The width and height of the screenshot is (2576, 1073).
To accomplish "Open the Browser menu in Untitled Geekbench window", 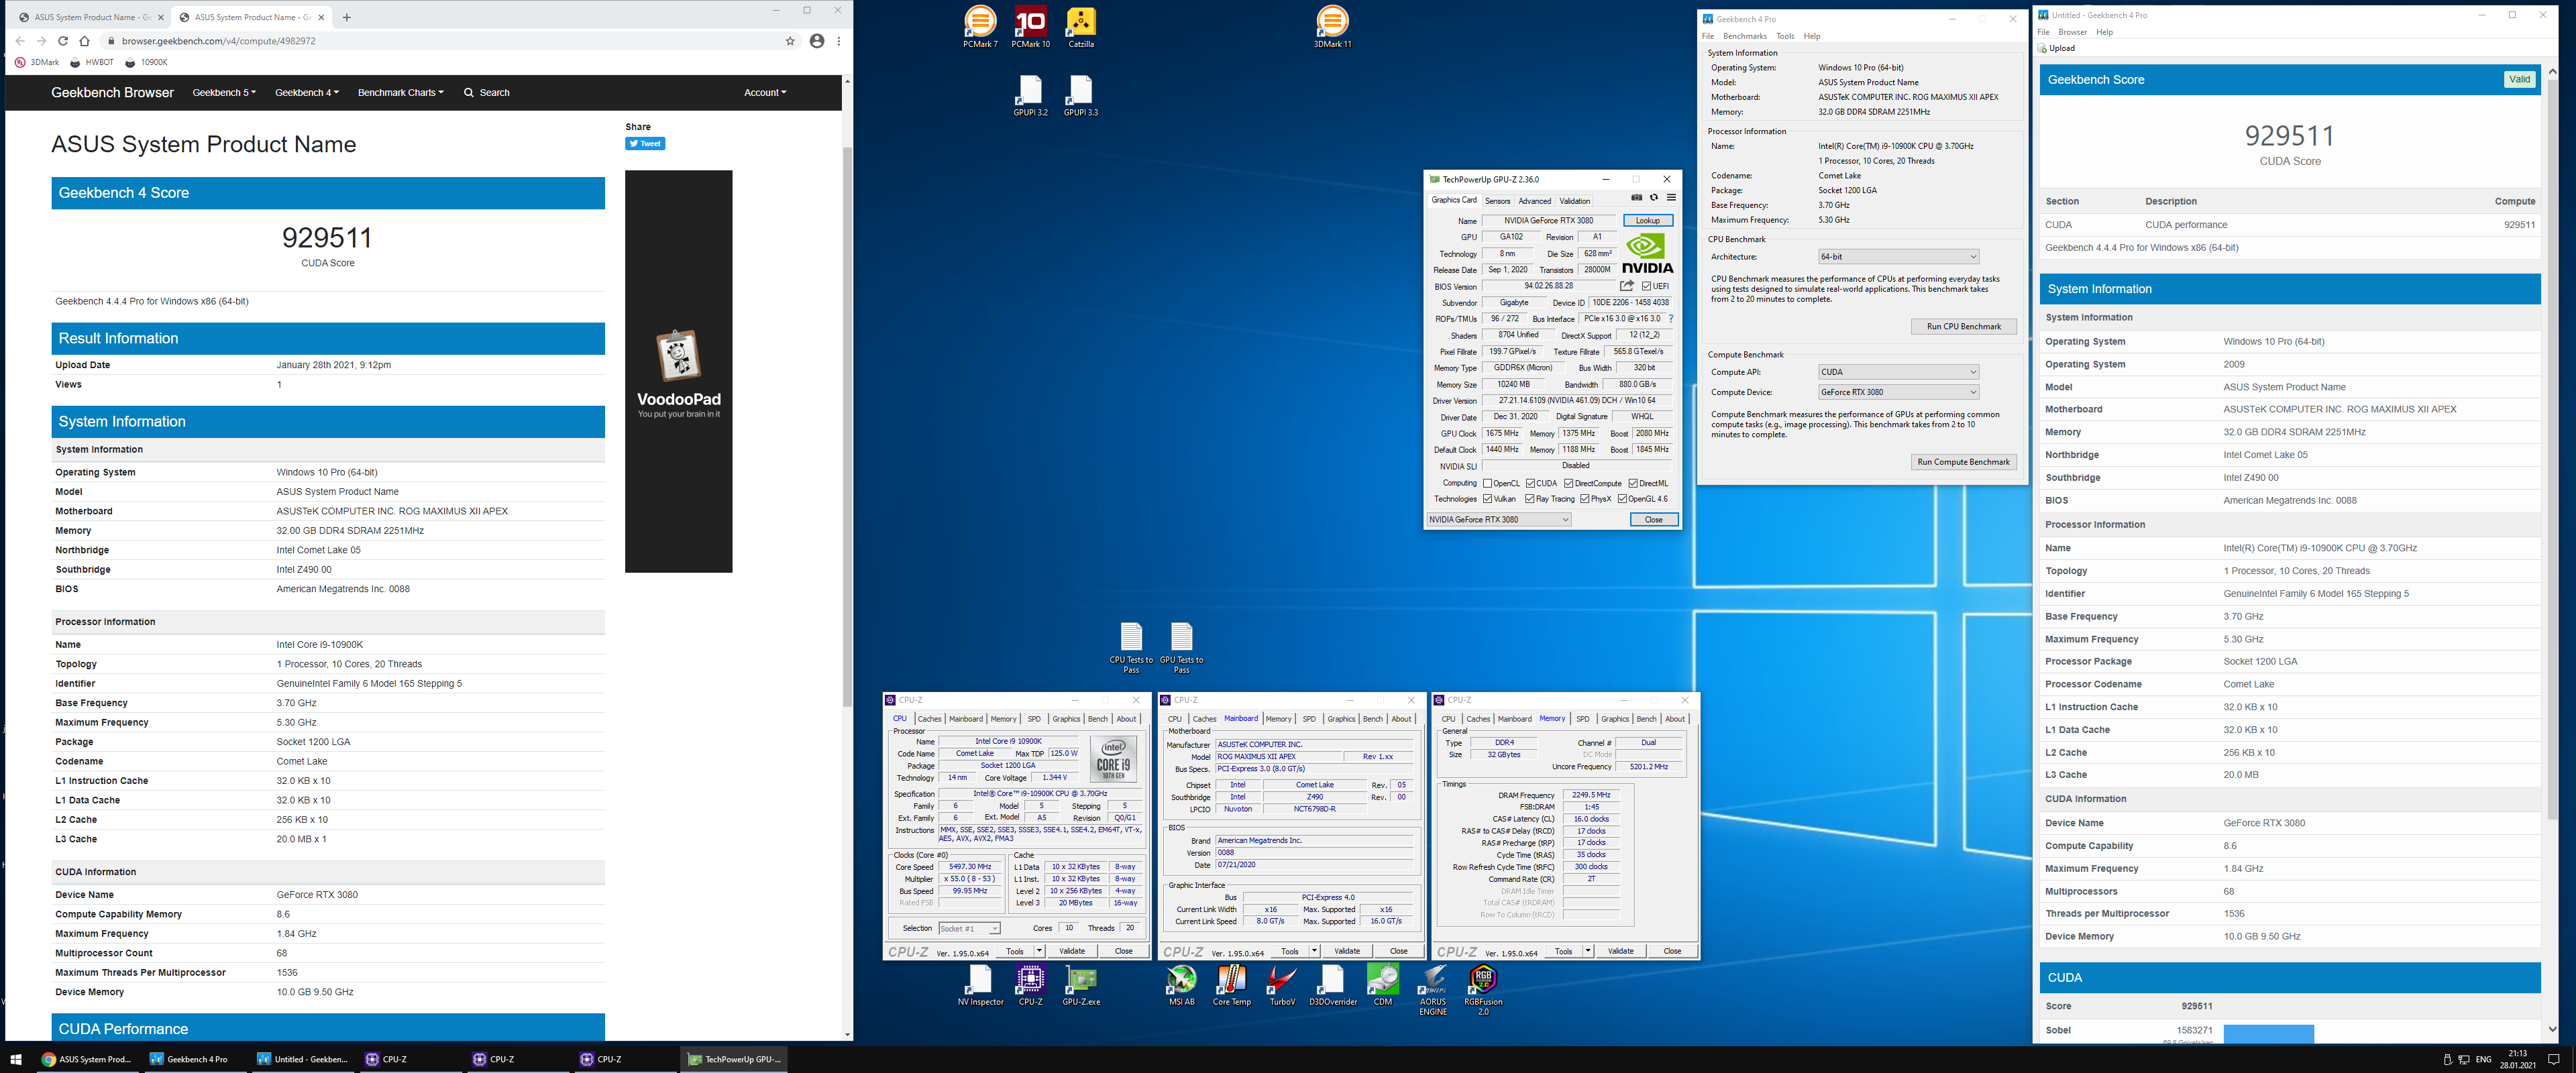I will pyautogui.click(x=2073, y=32).
